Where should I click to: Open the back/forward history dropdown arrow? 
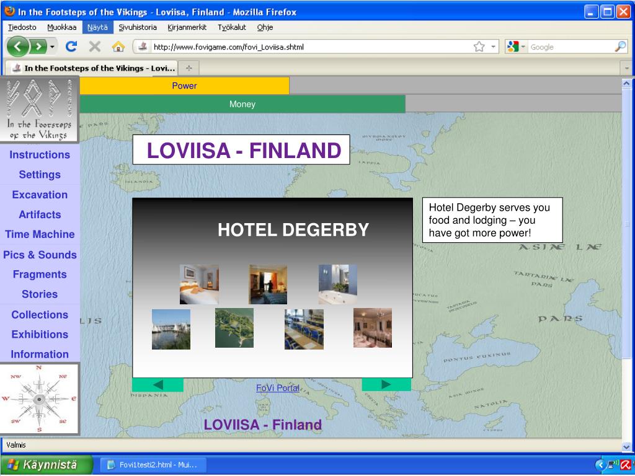(x=52, y=47)
